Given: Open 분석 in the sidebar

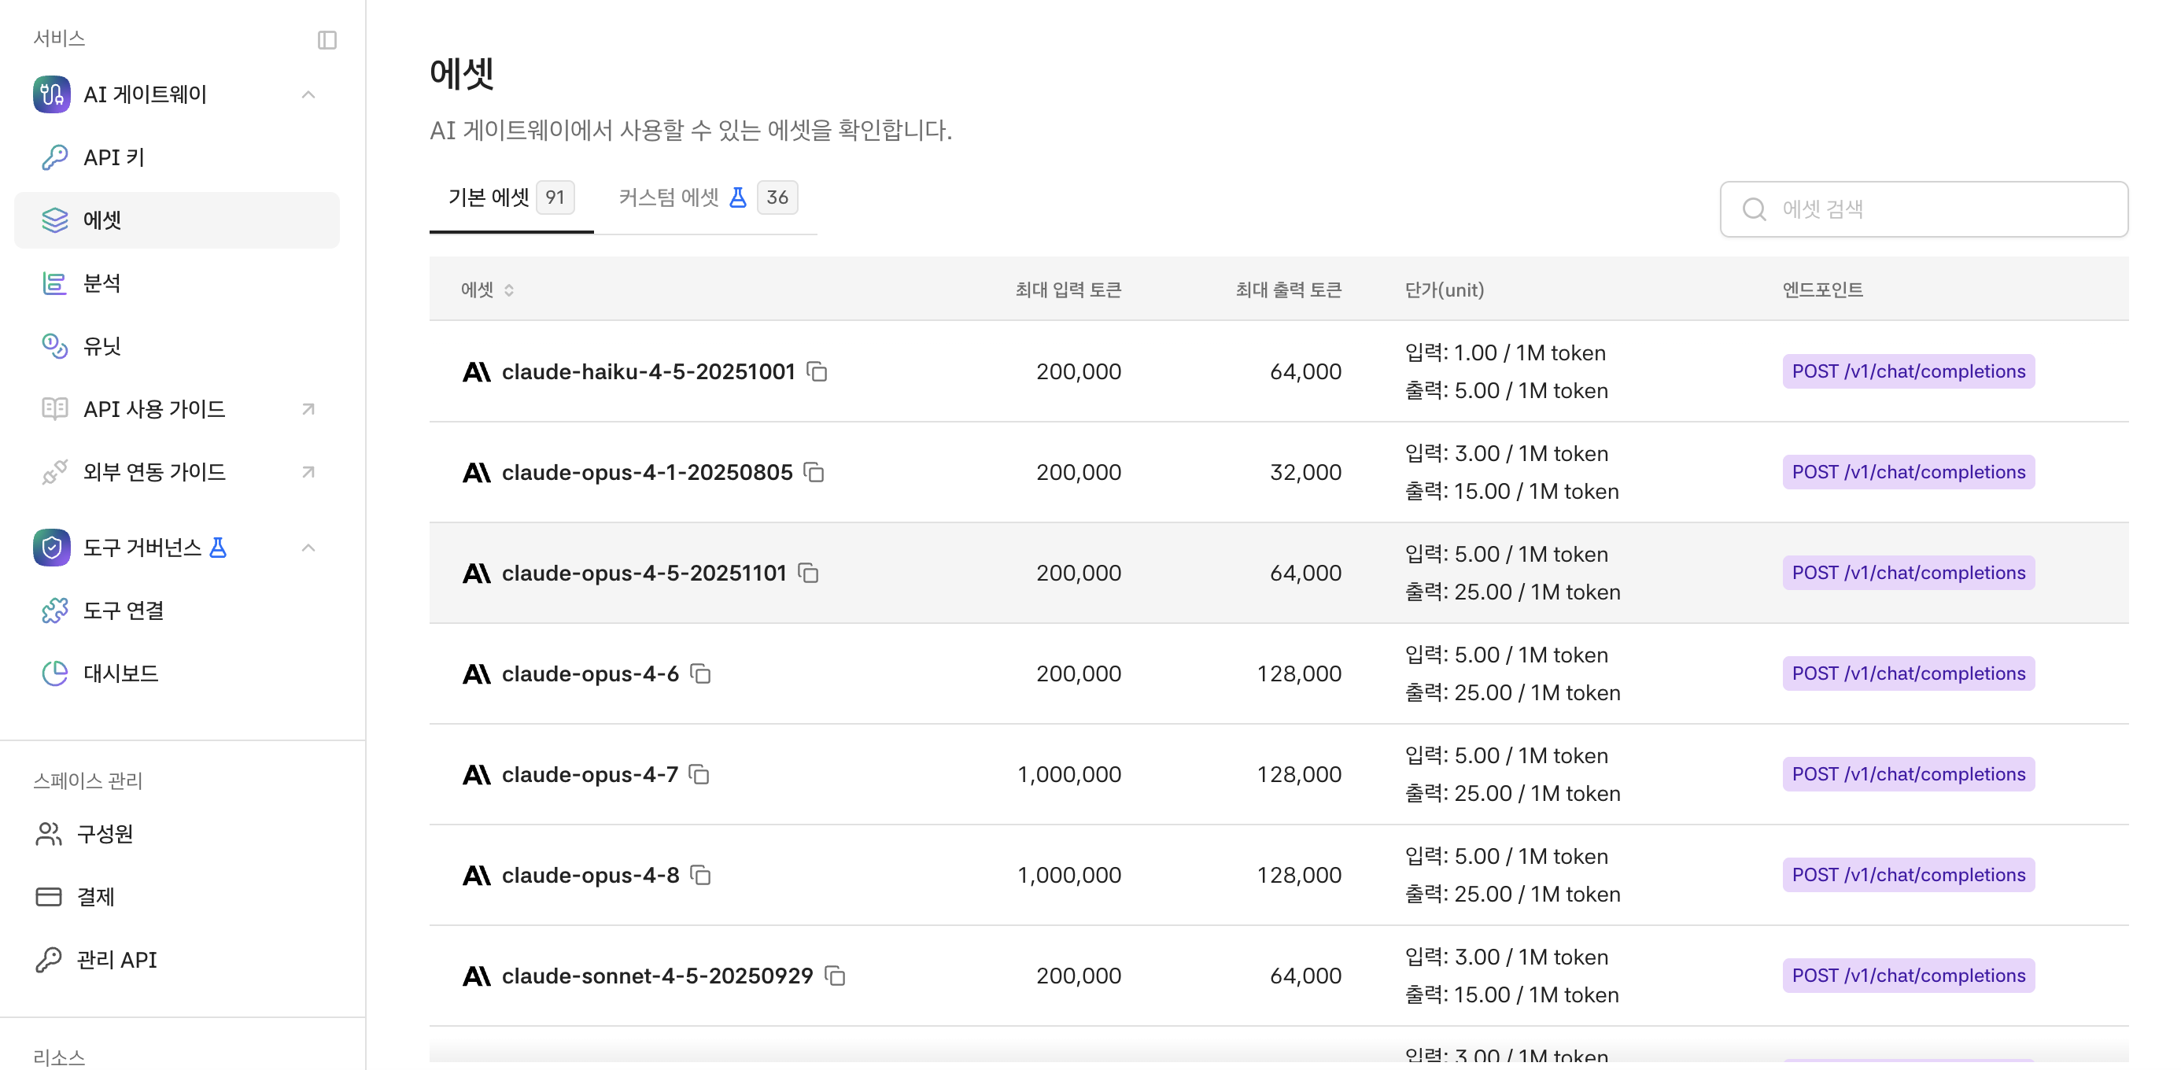Looking at the screenshot, I should coord(177,283).
